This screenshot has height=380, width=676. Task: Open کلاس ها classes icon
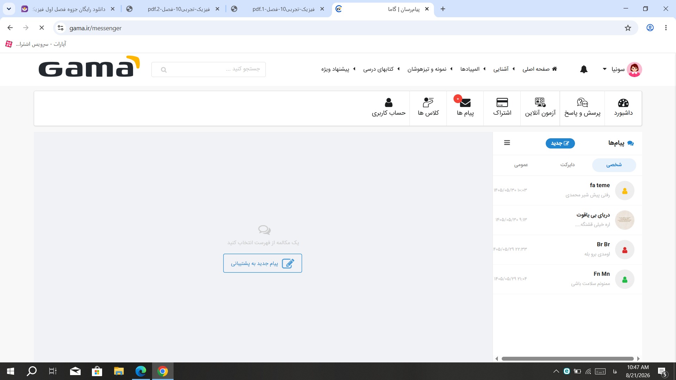(428, 103)
